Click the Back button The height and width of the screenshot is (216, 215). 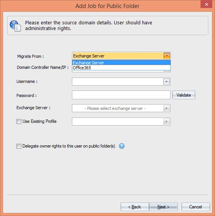tap(135, 206)
